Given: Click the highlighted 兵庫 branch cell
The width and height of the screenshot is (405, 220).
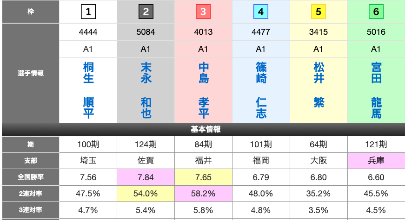Looking at the screenshot, I should tap(376, 161).
